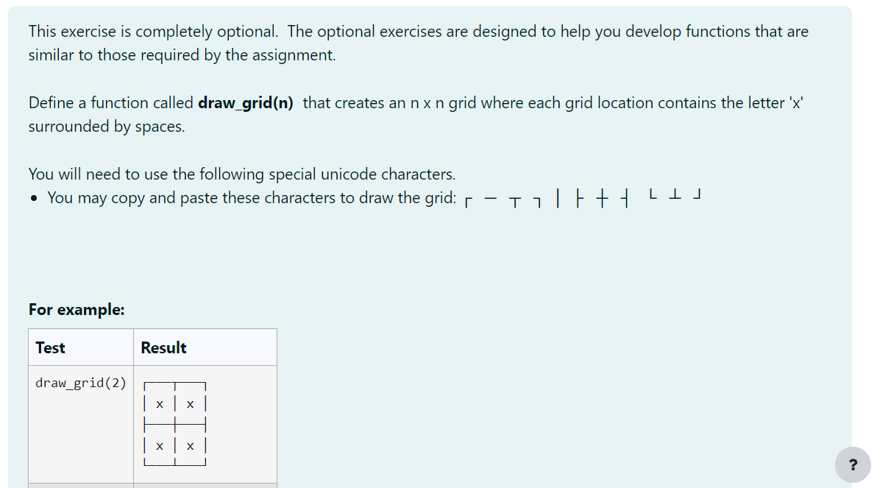Click the left tee character ├

[578, 199]
